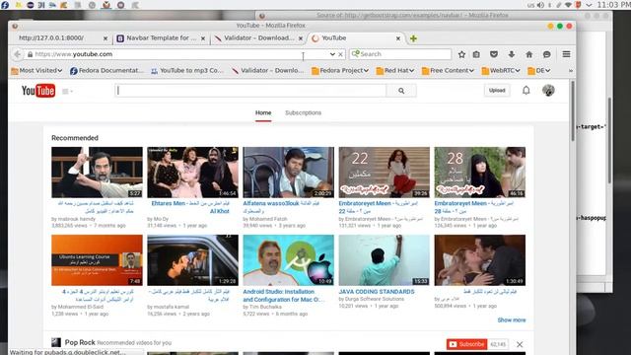Open the JAVA CODING STANDARDS video title

[377, 292]
